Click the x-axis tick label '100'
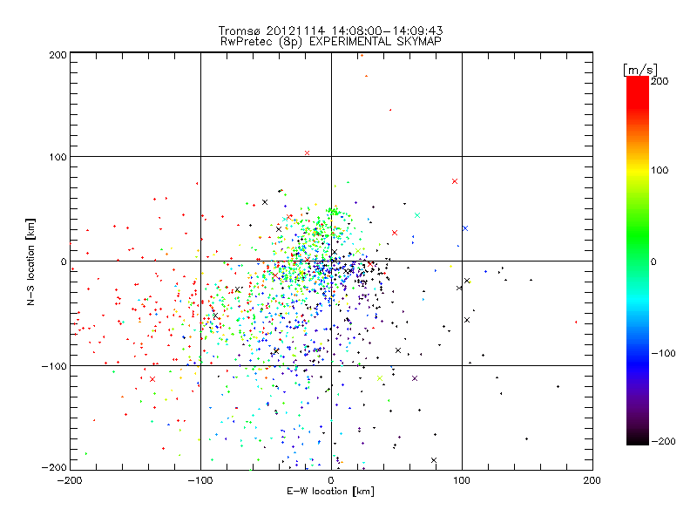This screenshot has height=523, width=697. coord(462,480)
